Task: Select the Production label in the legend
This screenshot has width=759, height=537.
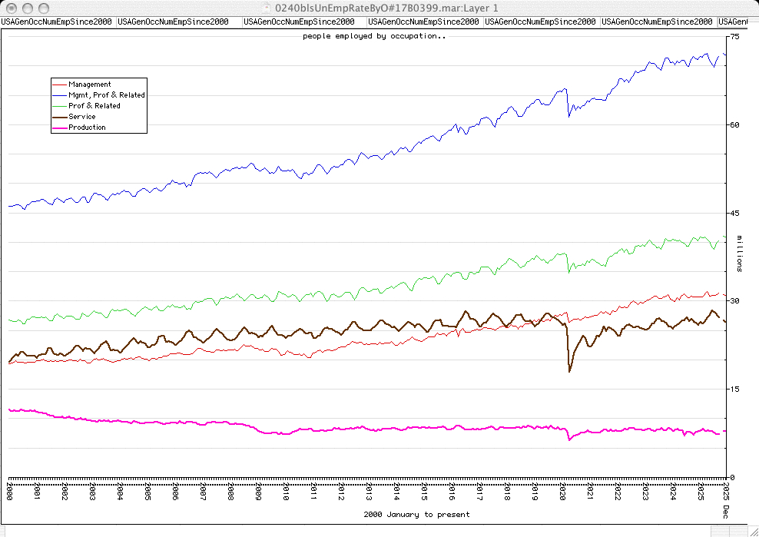Action: pos(87,128)
